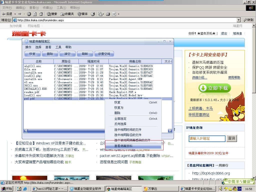Open the 查看 menu in quarantine window
256x192 pixels.
tap(48, 47)
